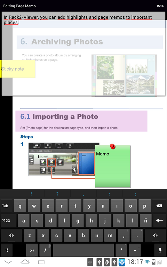Tap the Tab key
The width and height of the screenshot is (167, 267).
click(x=7, y=206)
